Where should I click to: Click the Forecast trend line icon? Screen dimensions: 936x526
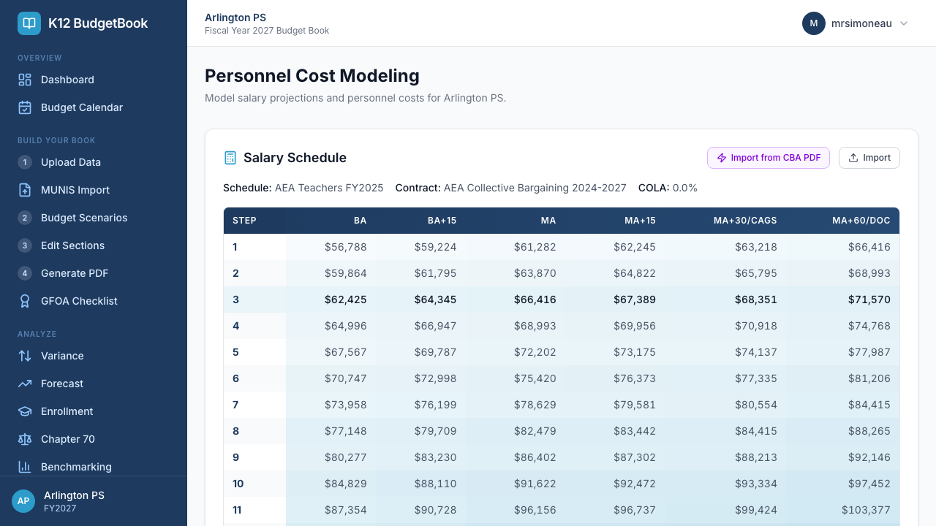pyautogui.click(x=25, y=384)
